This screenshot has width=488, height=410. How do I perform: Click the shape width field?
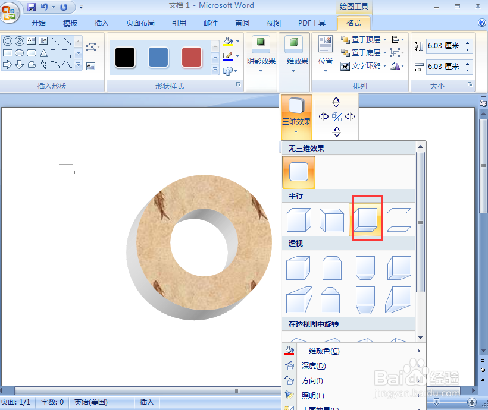coord(445,67)
